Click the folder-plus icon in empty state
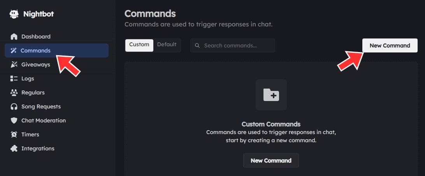425x176 pixels. (x=271, y=95)
